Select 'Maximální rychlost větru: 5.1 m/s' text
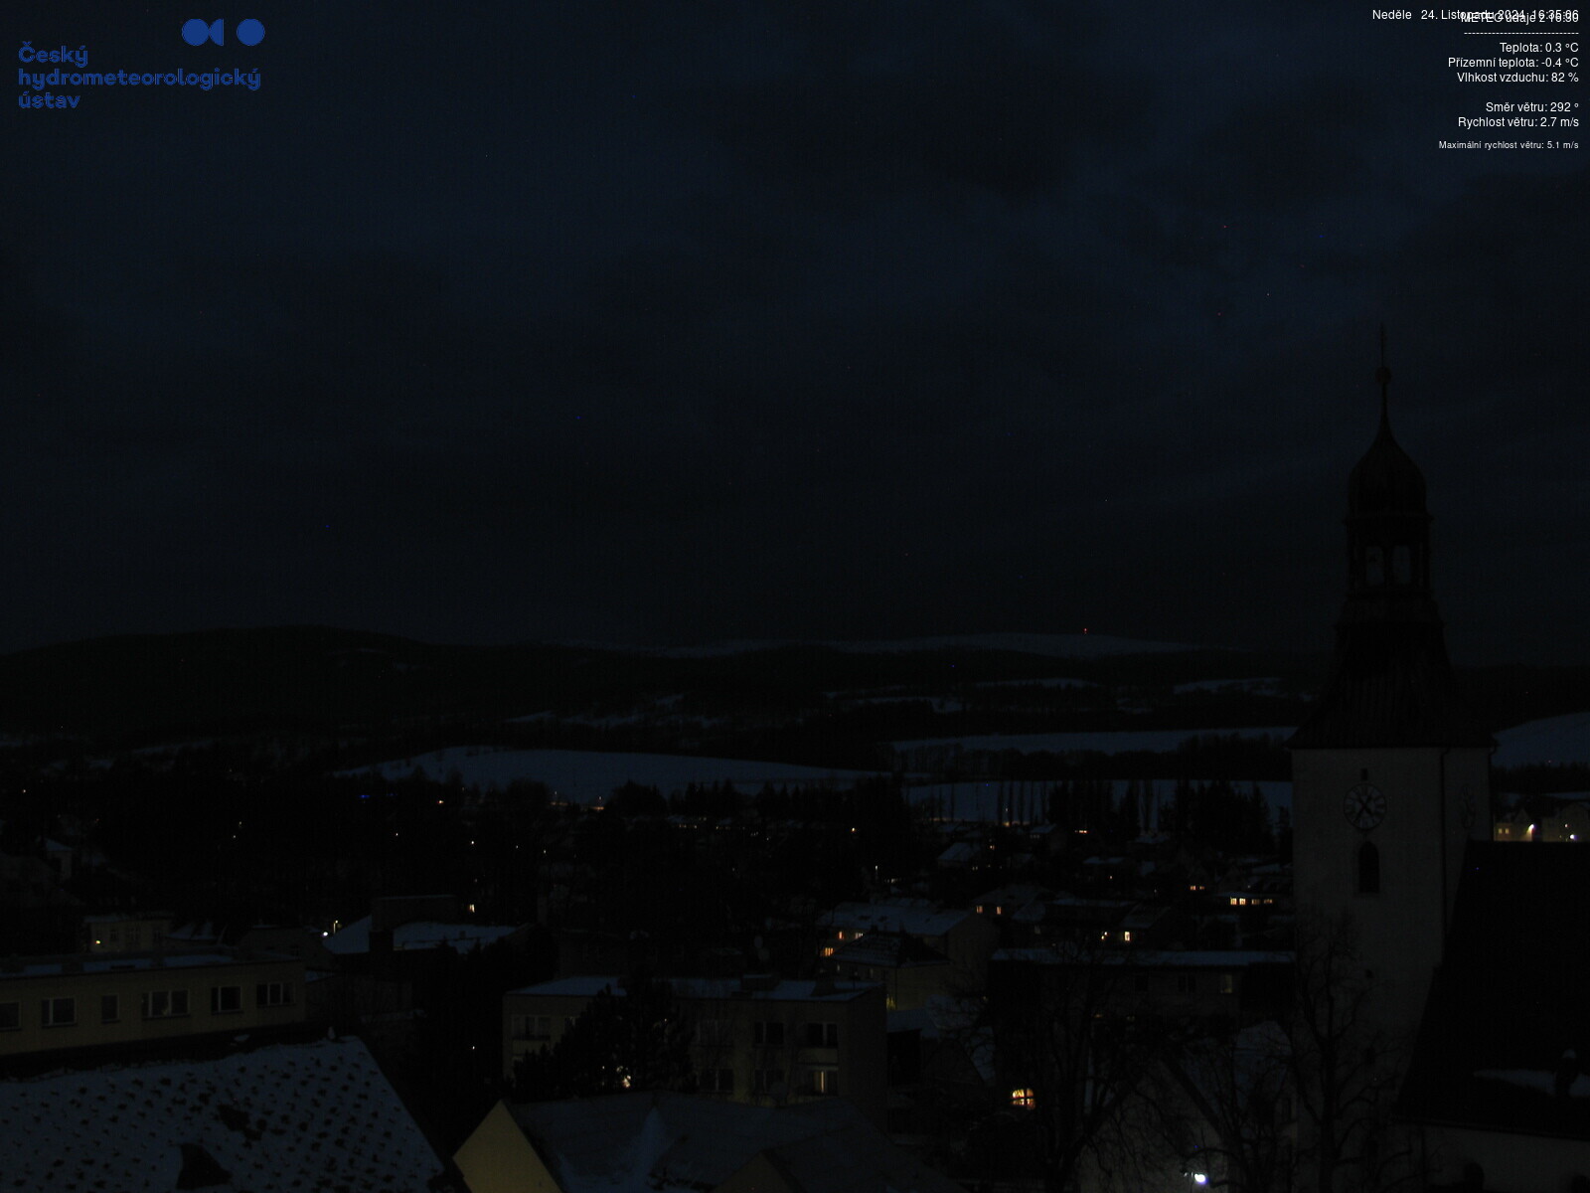Image resolution: width=1590 pixels, height=1193 pixels. click(x=1509, y=145)
